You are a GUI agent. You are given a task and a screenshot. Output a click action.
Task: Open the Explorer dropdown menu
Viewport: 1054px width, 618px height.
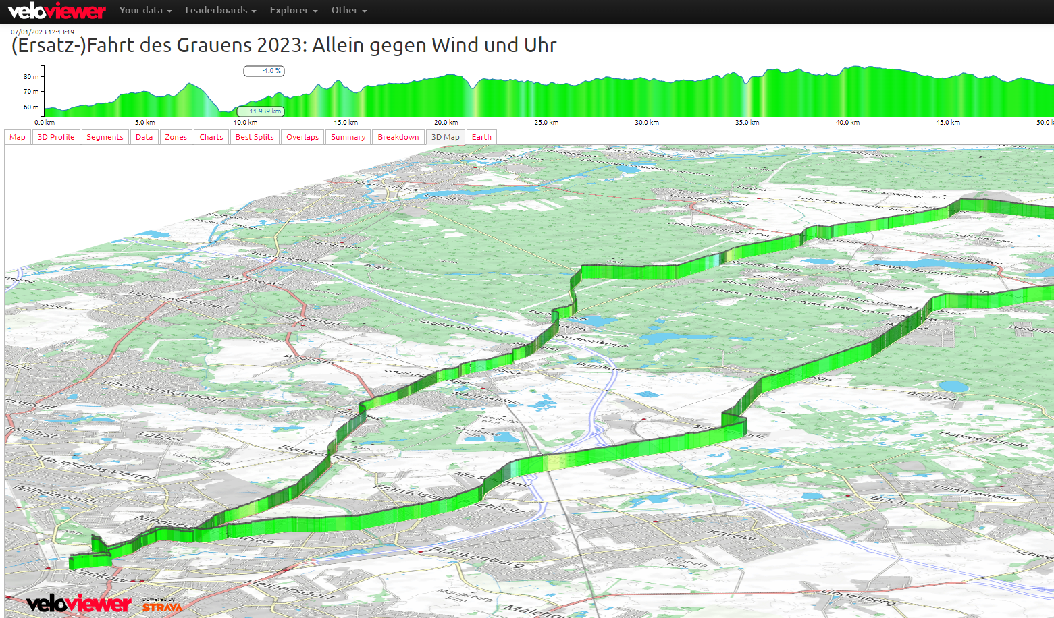click(293, 11)
